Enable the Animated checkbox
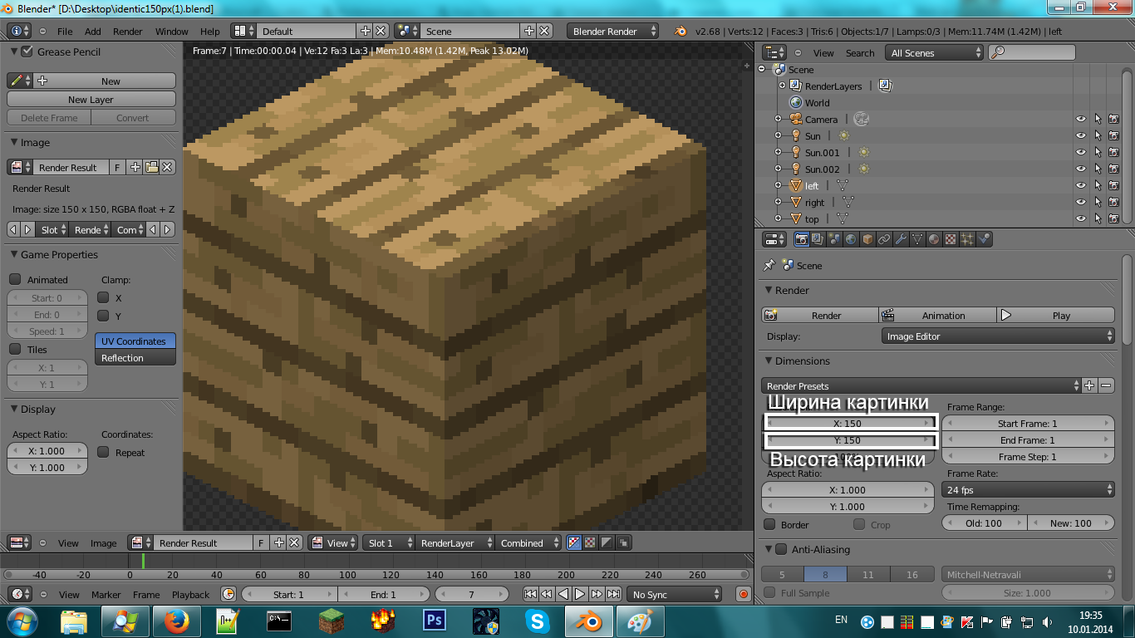This screenshot has height=638, width=1135. pos(15,279)
